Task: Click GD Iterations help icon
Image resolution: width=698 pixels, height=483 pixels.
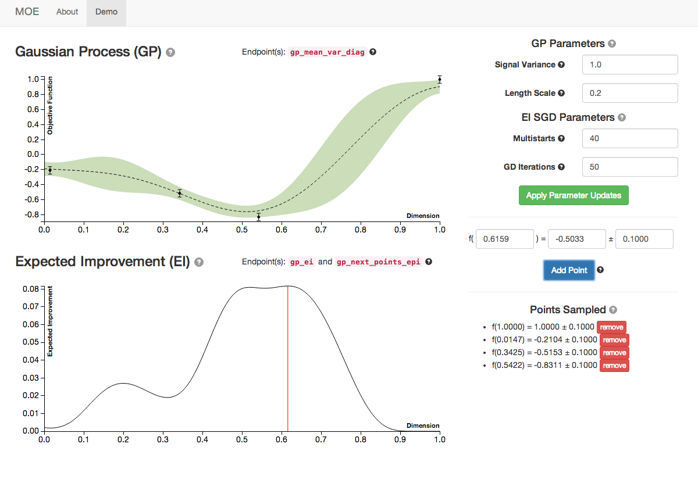Action: (x=561, y=167)
